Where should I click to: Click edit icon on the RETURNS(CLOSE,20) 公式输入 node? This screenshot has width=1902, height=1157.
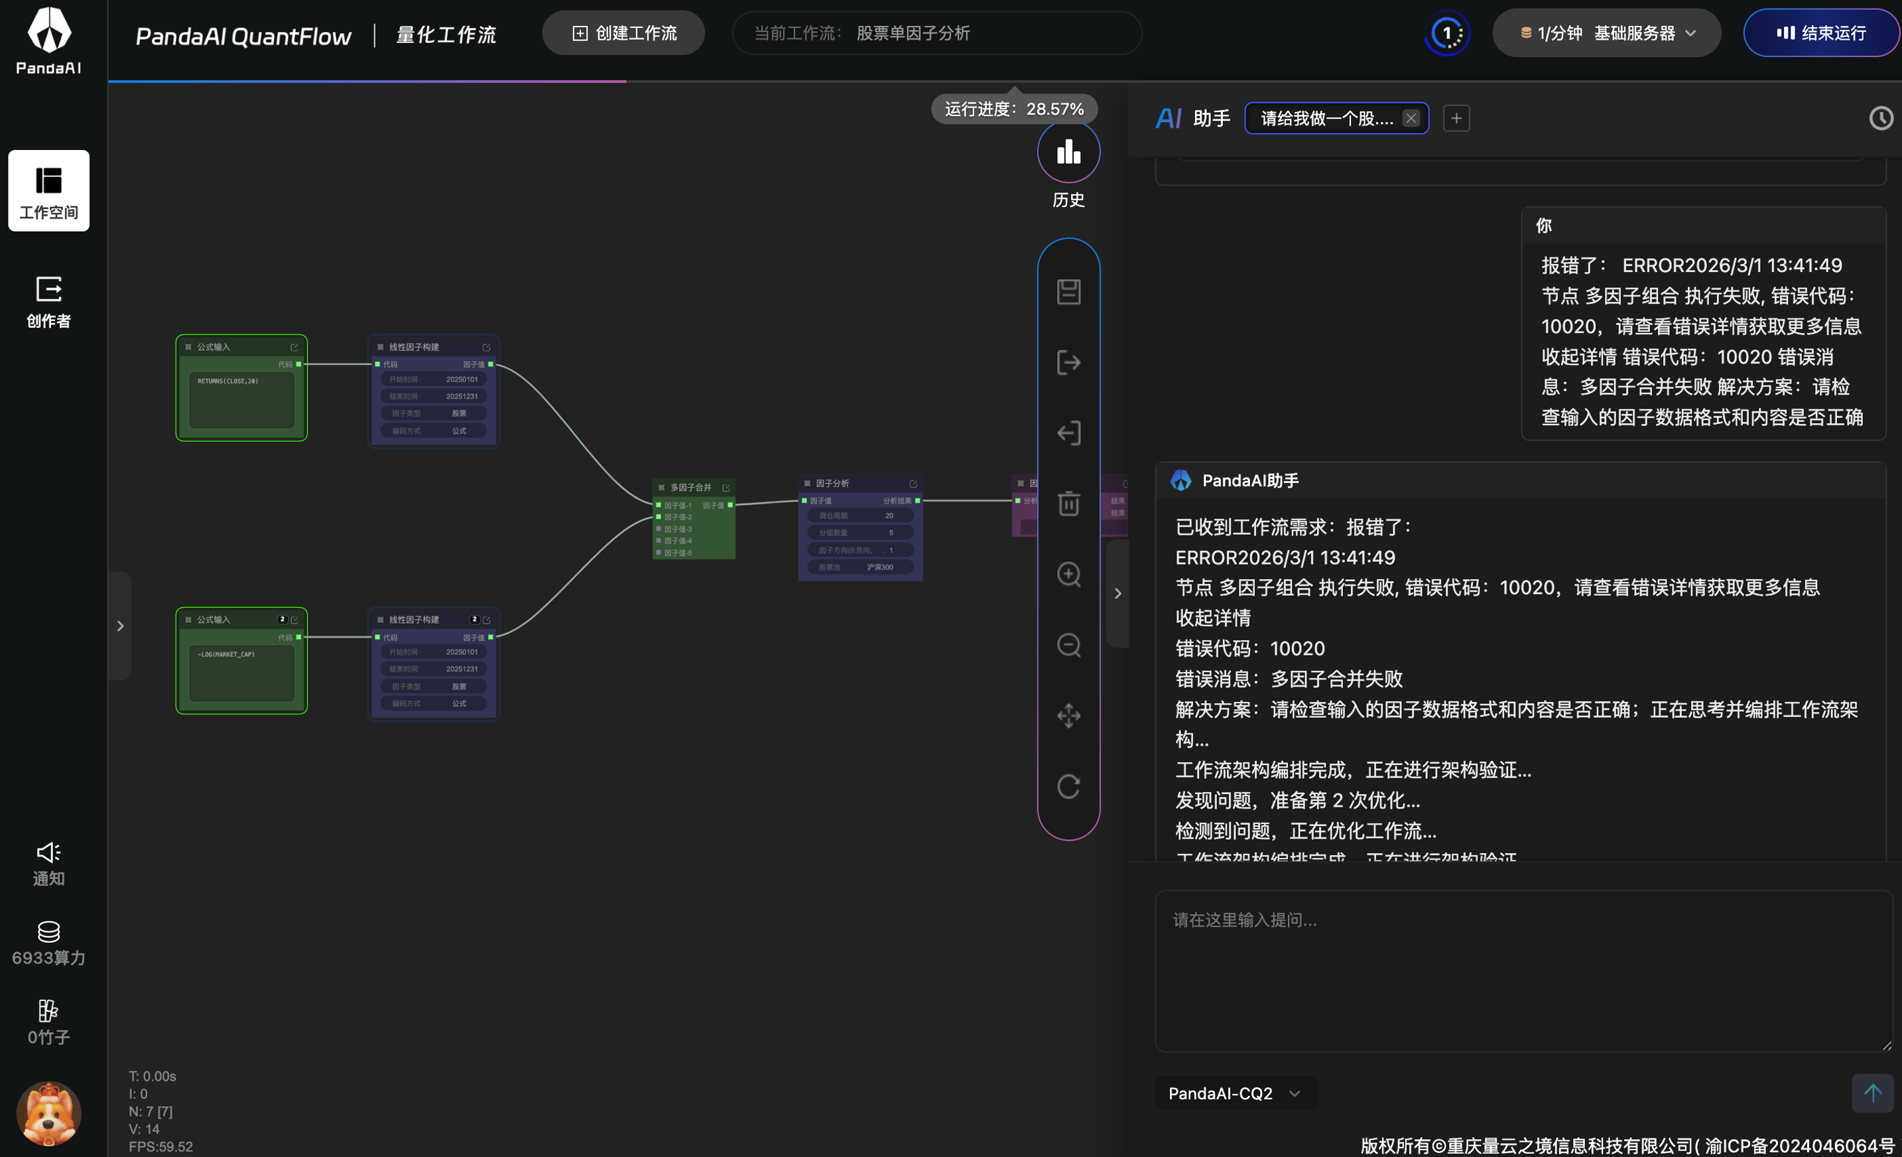(294, 348)
